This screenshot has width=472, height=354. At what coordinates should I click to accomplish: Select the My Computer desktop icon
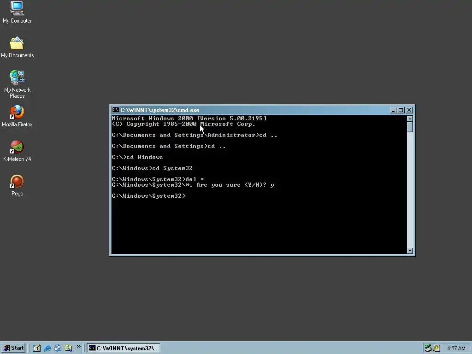pos(17,12)
